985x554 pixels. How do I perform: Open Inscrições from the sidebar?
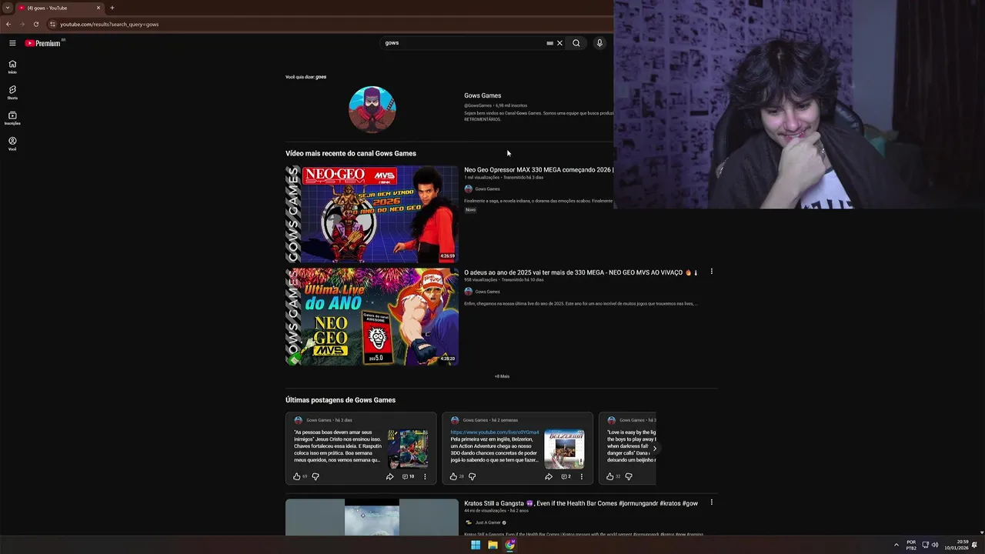[x=12, y=118]
